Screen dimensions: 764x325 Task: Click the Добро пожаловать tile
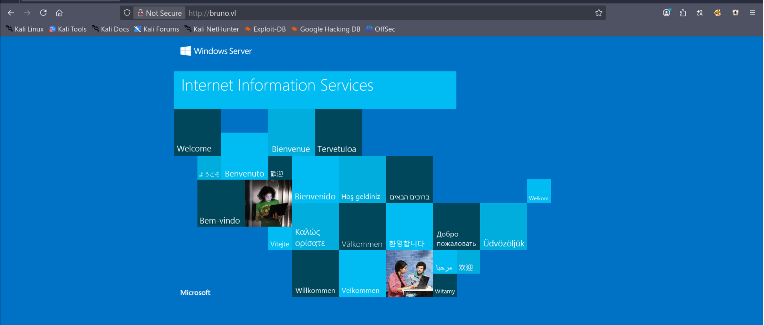(457, 227)
